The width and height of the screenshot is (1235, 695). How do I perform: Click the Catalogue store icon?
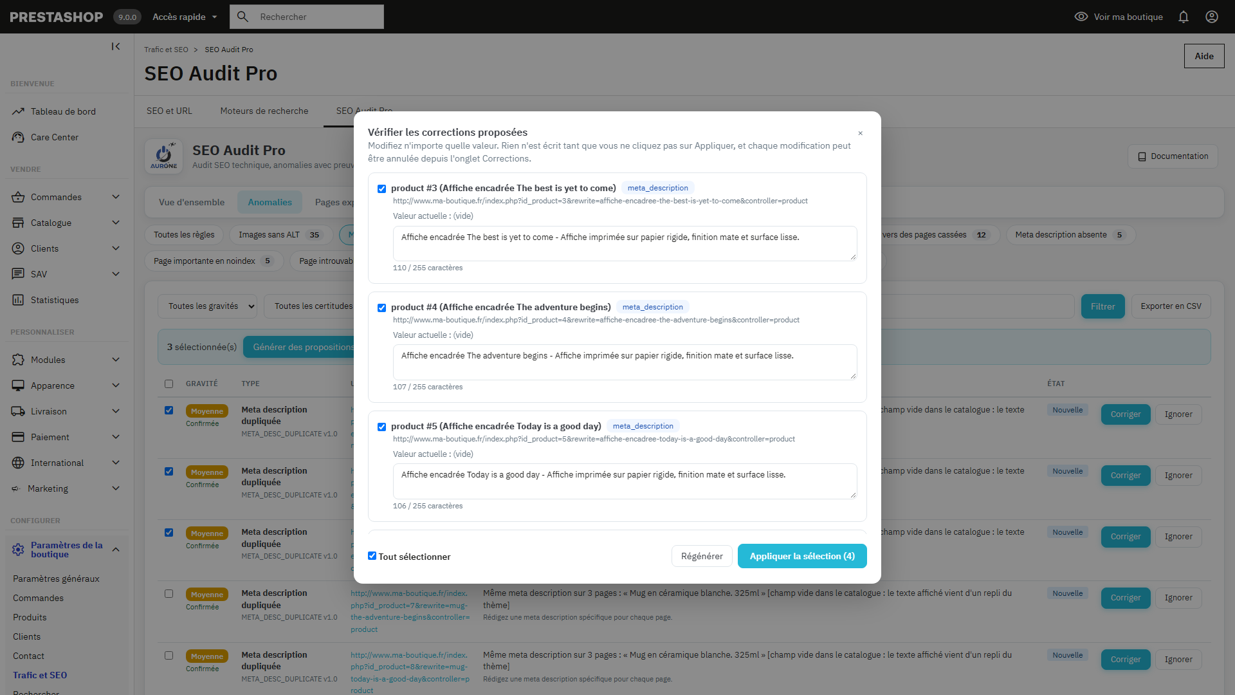18,223
